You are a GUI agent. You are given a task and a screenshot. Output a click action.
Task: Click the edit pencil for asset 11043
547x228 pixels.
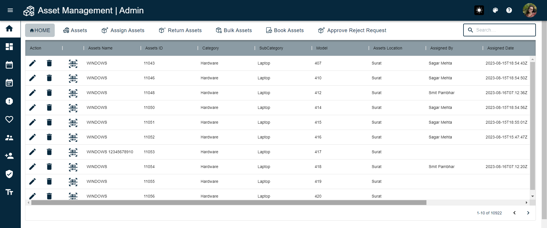coord(32,63)
